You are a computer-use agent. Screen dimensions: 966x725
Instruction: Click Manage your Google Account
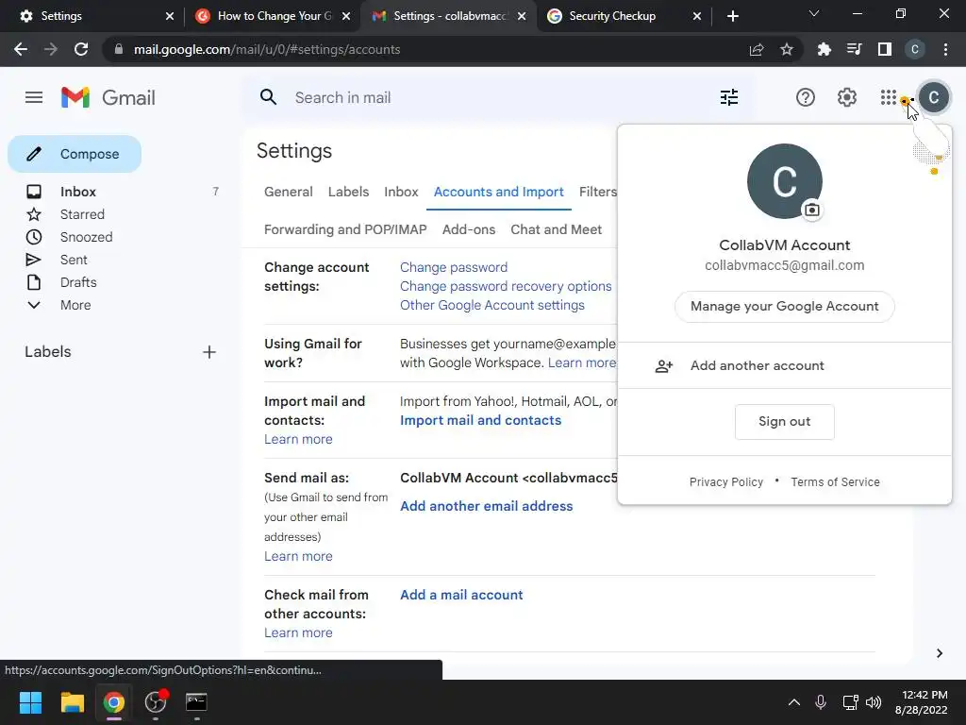pos(784,307)
